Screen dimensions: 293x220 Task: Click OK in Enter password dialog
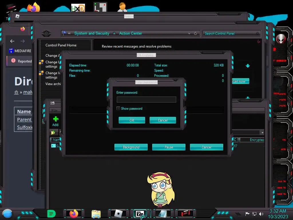point(132,120)
